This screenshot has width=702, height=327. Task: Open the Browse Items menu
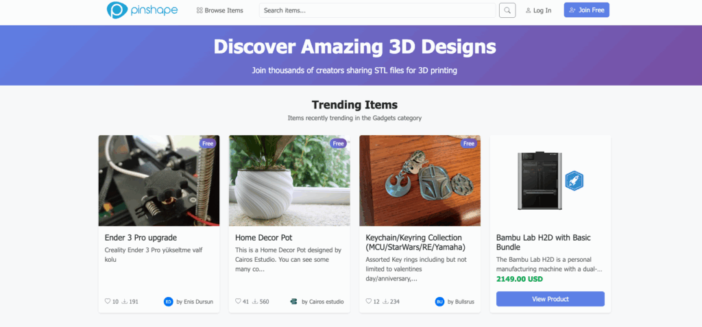219,10
